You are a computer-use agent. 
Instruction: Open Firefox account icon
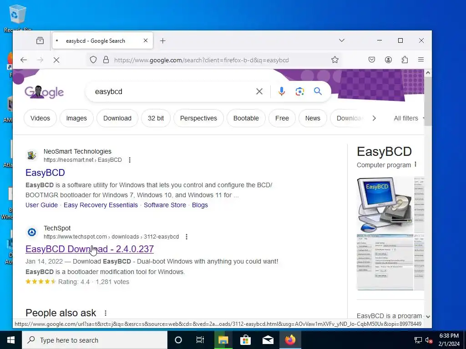[x=388, y=60]
